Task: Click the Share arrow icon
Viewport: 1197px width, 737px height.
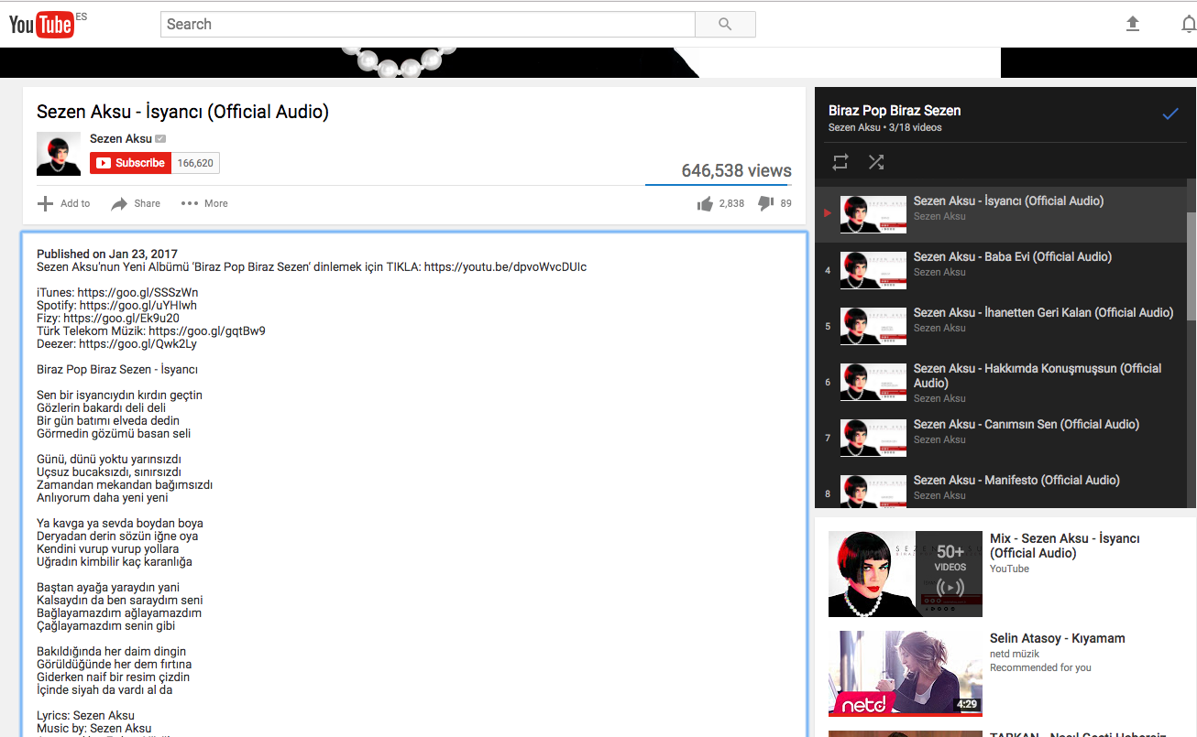Action: (x=119, y=203)
